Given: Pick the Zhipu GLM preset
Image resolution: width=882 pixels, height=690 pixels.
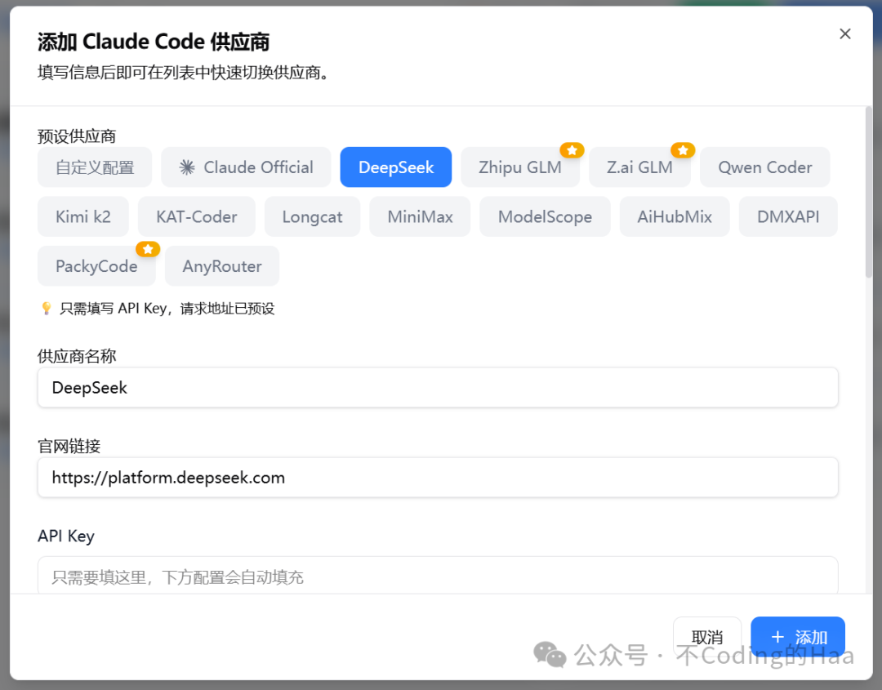Looking at the screenshot, I should coord(520,167).
